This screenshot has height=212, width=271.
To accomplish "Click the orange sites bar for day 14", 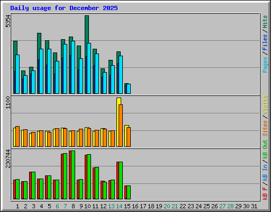I will (x=121, y=126).
